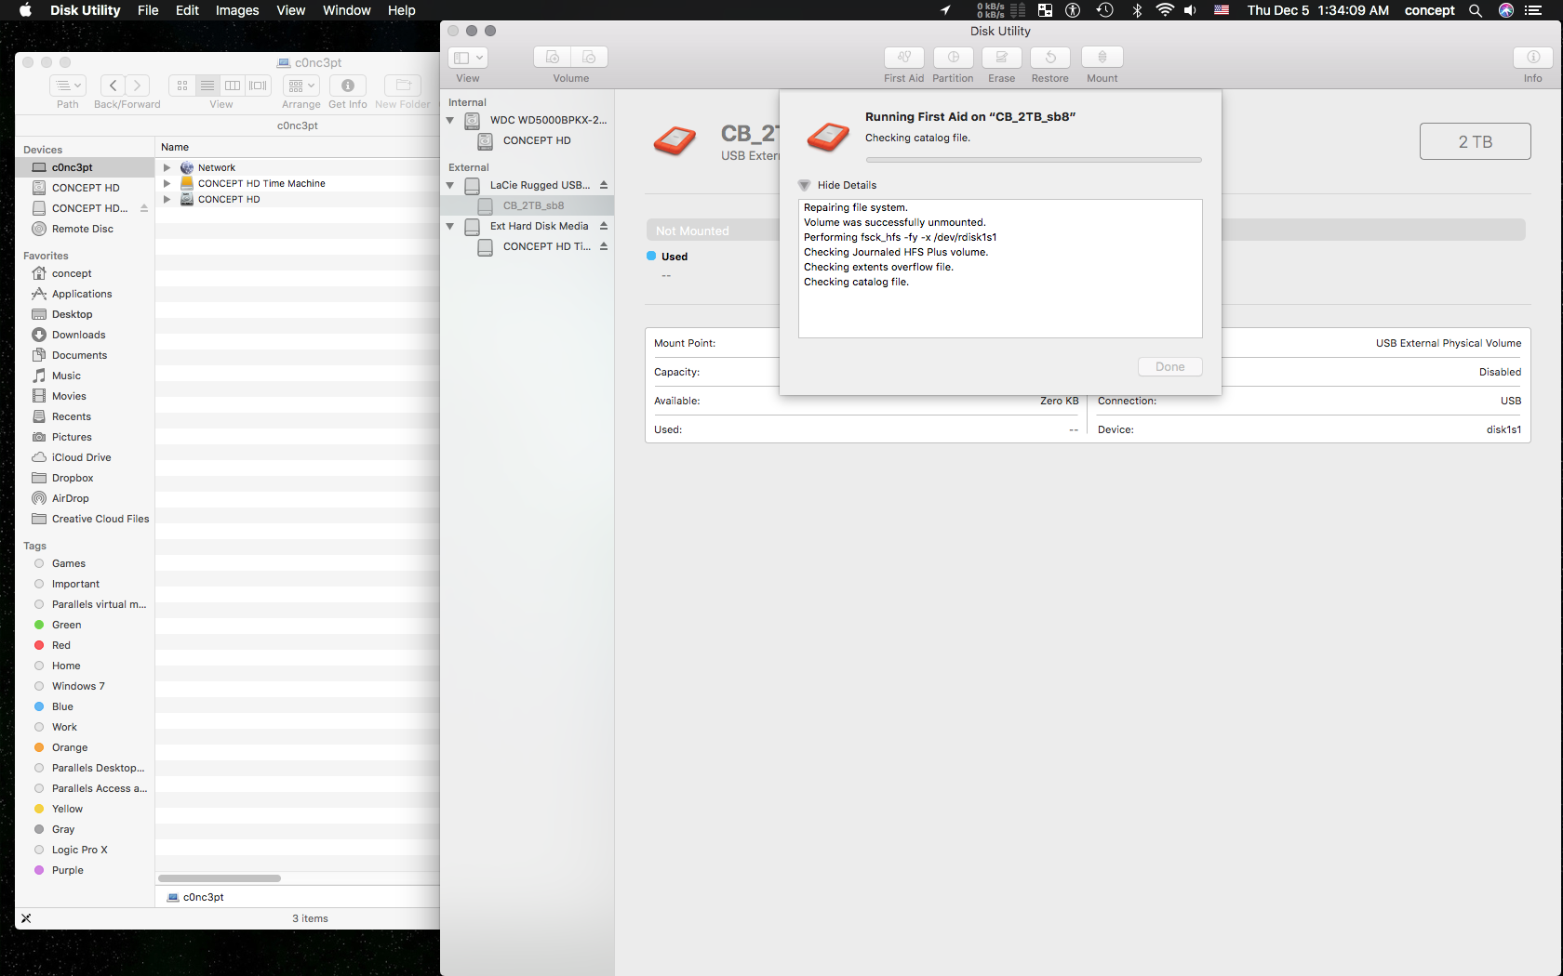Open the Images menu
Image resolution: width=1563 pixels, height=976 pixels.
237,10
